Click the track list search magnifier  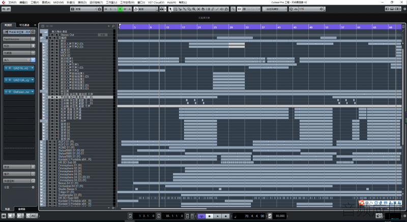(x=113, y=26)
